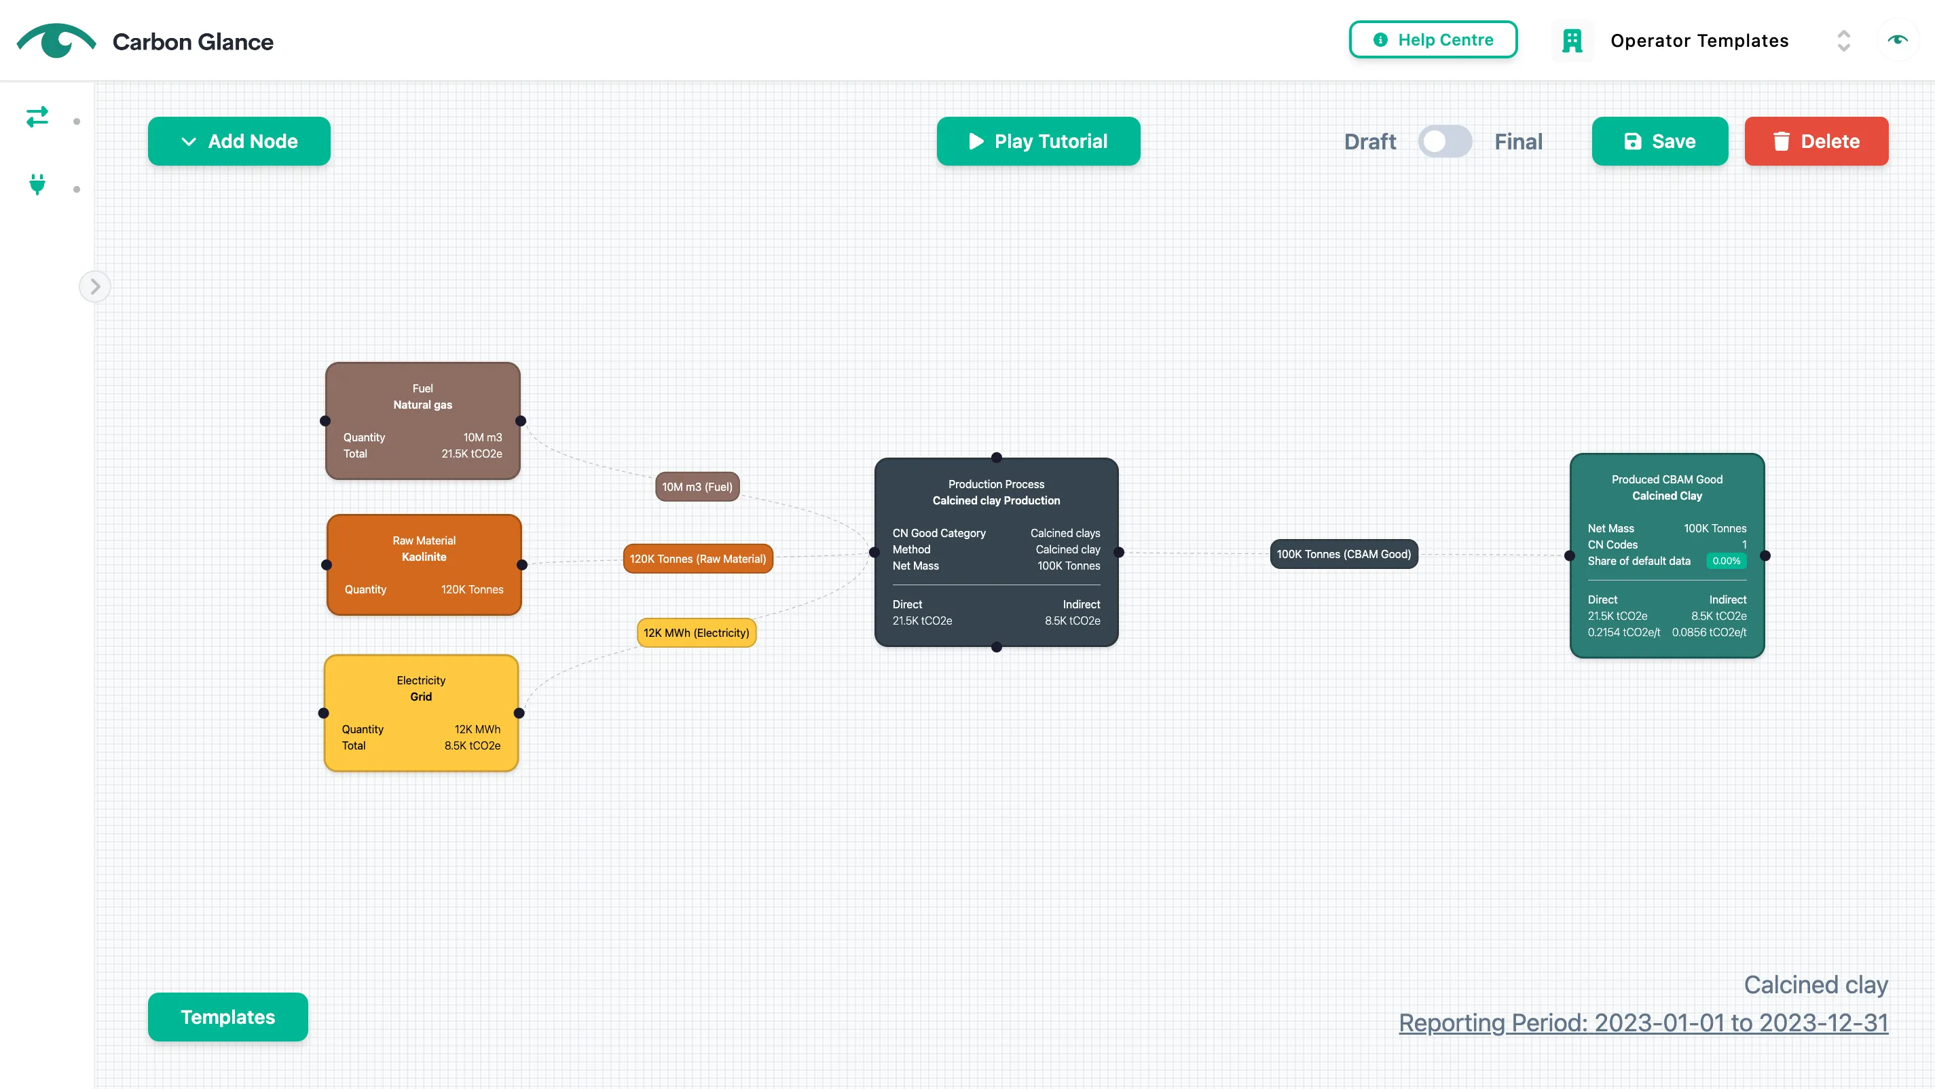Click the top connector handle of Production Process node
The image size is (1935, 1089).
(996, 458)
